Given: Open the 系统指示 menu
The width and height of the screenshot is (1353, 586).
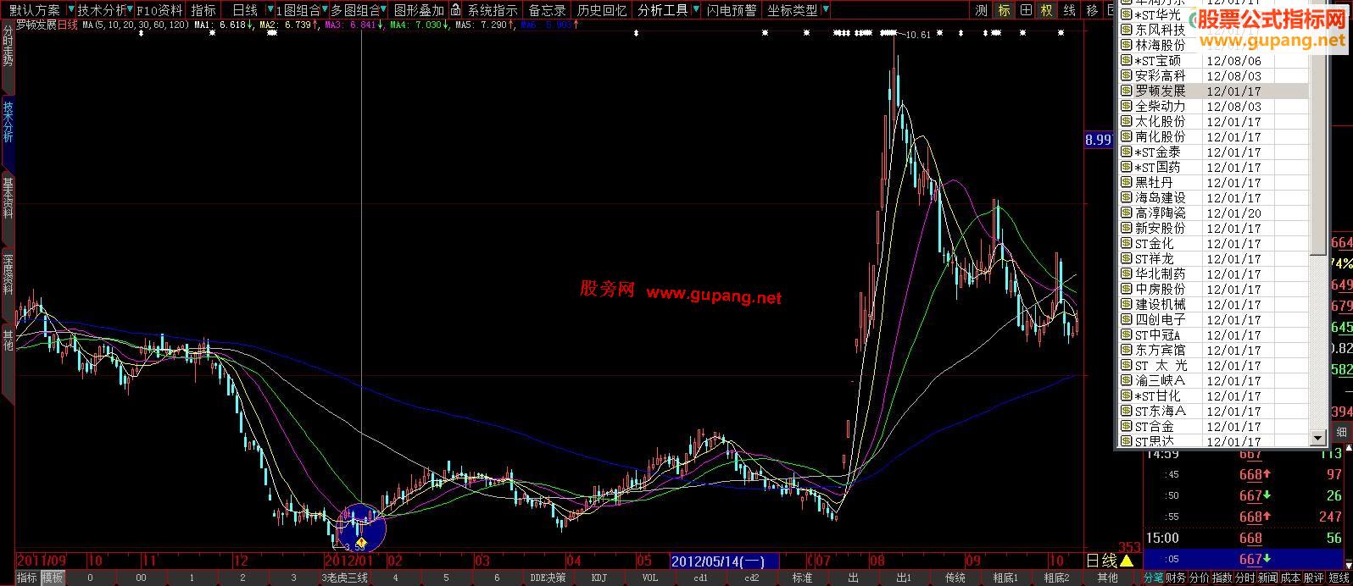Looking at the screenshot, I should click(493, 10).
